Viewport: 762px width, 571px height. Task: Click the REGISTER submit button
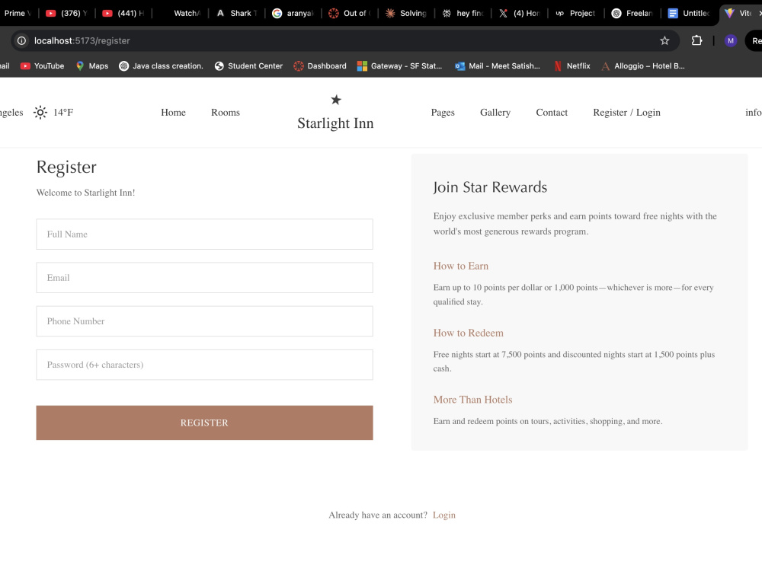tap(204, 423)
